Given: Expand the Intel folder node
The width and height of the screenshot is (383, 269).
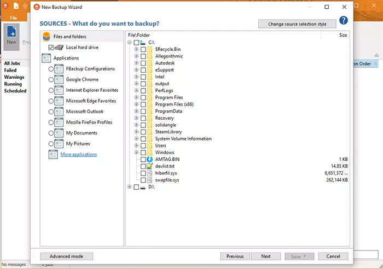Looking at the screenshot, I should [x=136, y=77].
